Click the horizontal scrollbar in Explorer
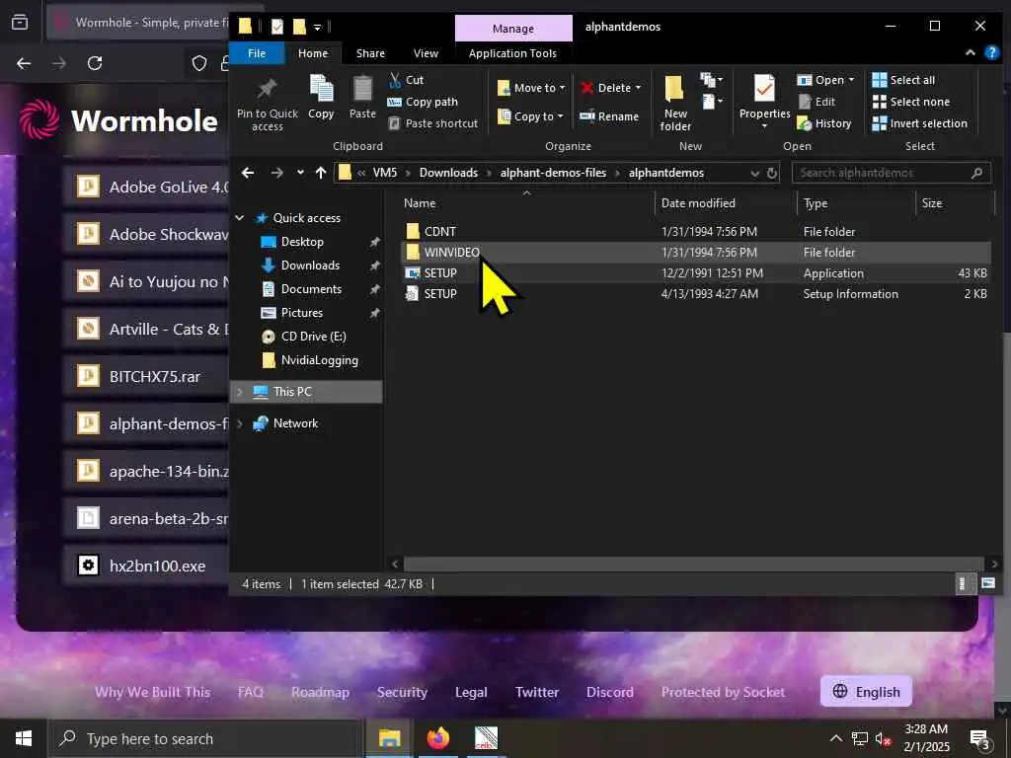This screenshot has height=758, width=1011. [x=694, y=564]
